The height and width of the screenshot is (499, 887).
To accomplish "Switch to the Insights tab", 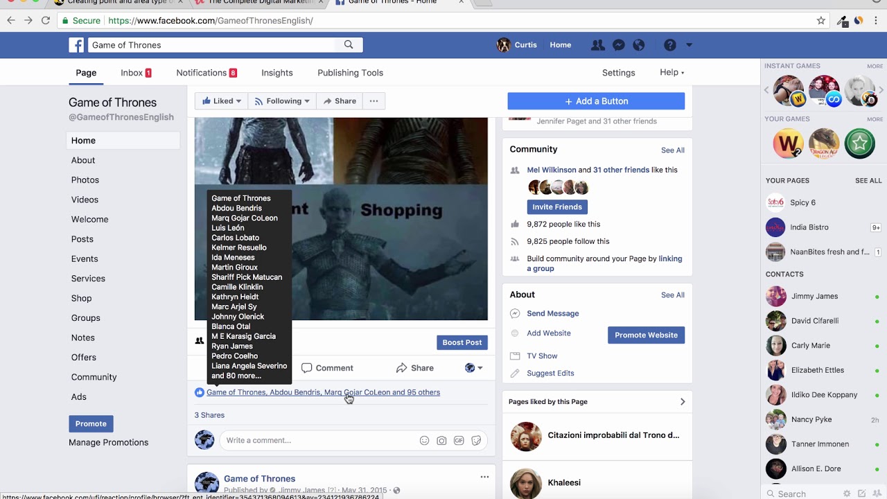I will 277,73.
